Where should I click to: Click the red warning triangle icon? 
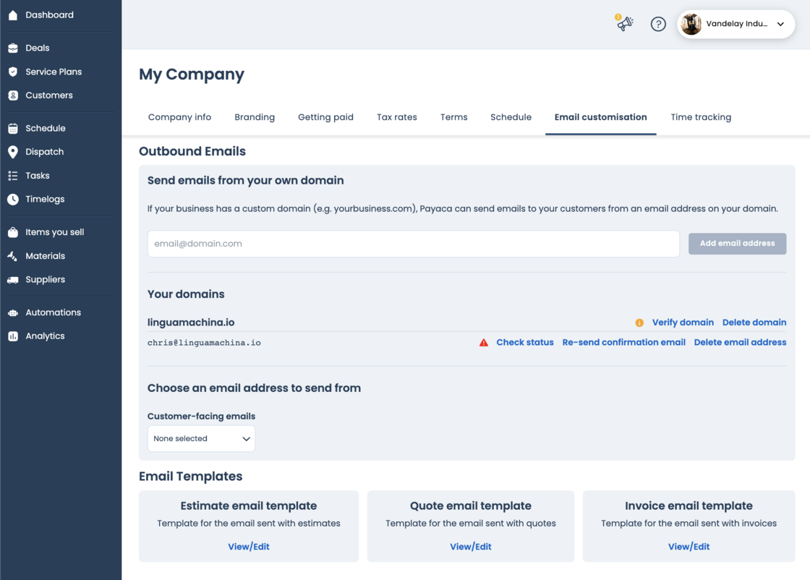point(484,343)
